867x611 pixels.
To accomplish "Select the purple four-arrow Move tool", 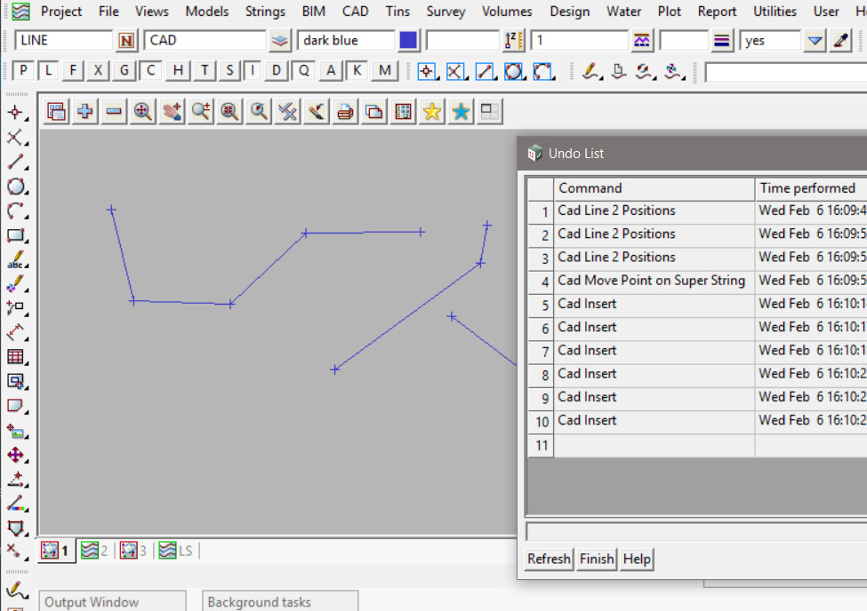I will 15,455.
